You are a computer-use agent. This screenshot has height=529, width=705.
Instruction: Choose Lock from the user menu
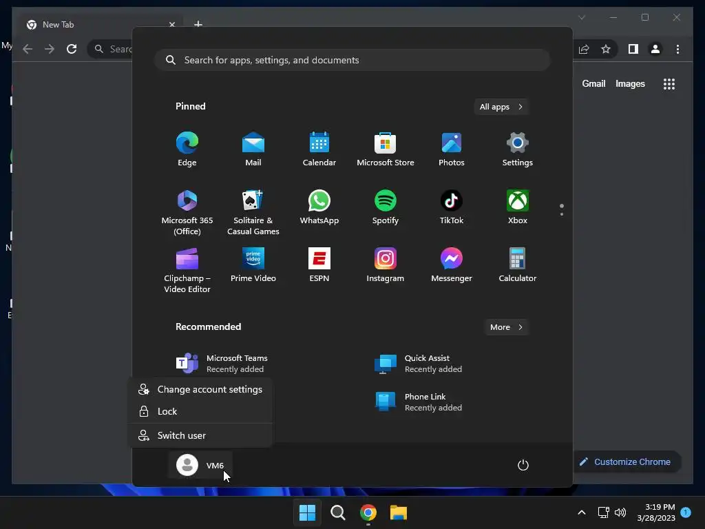tap(200, 412)
